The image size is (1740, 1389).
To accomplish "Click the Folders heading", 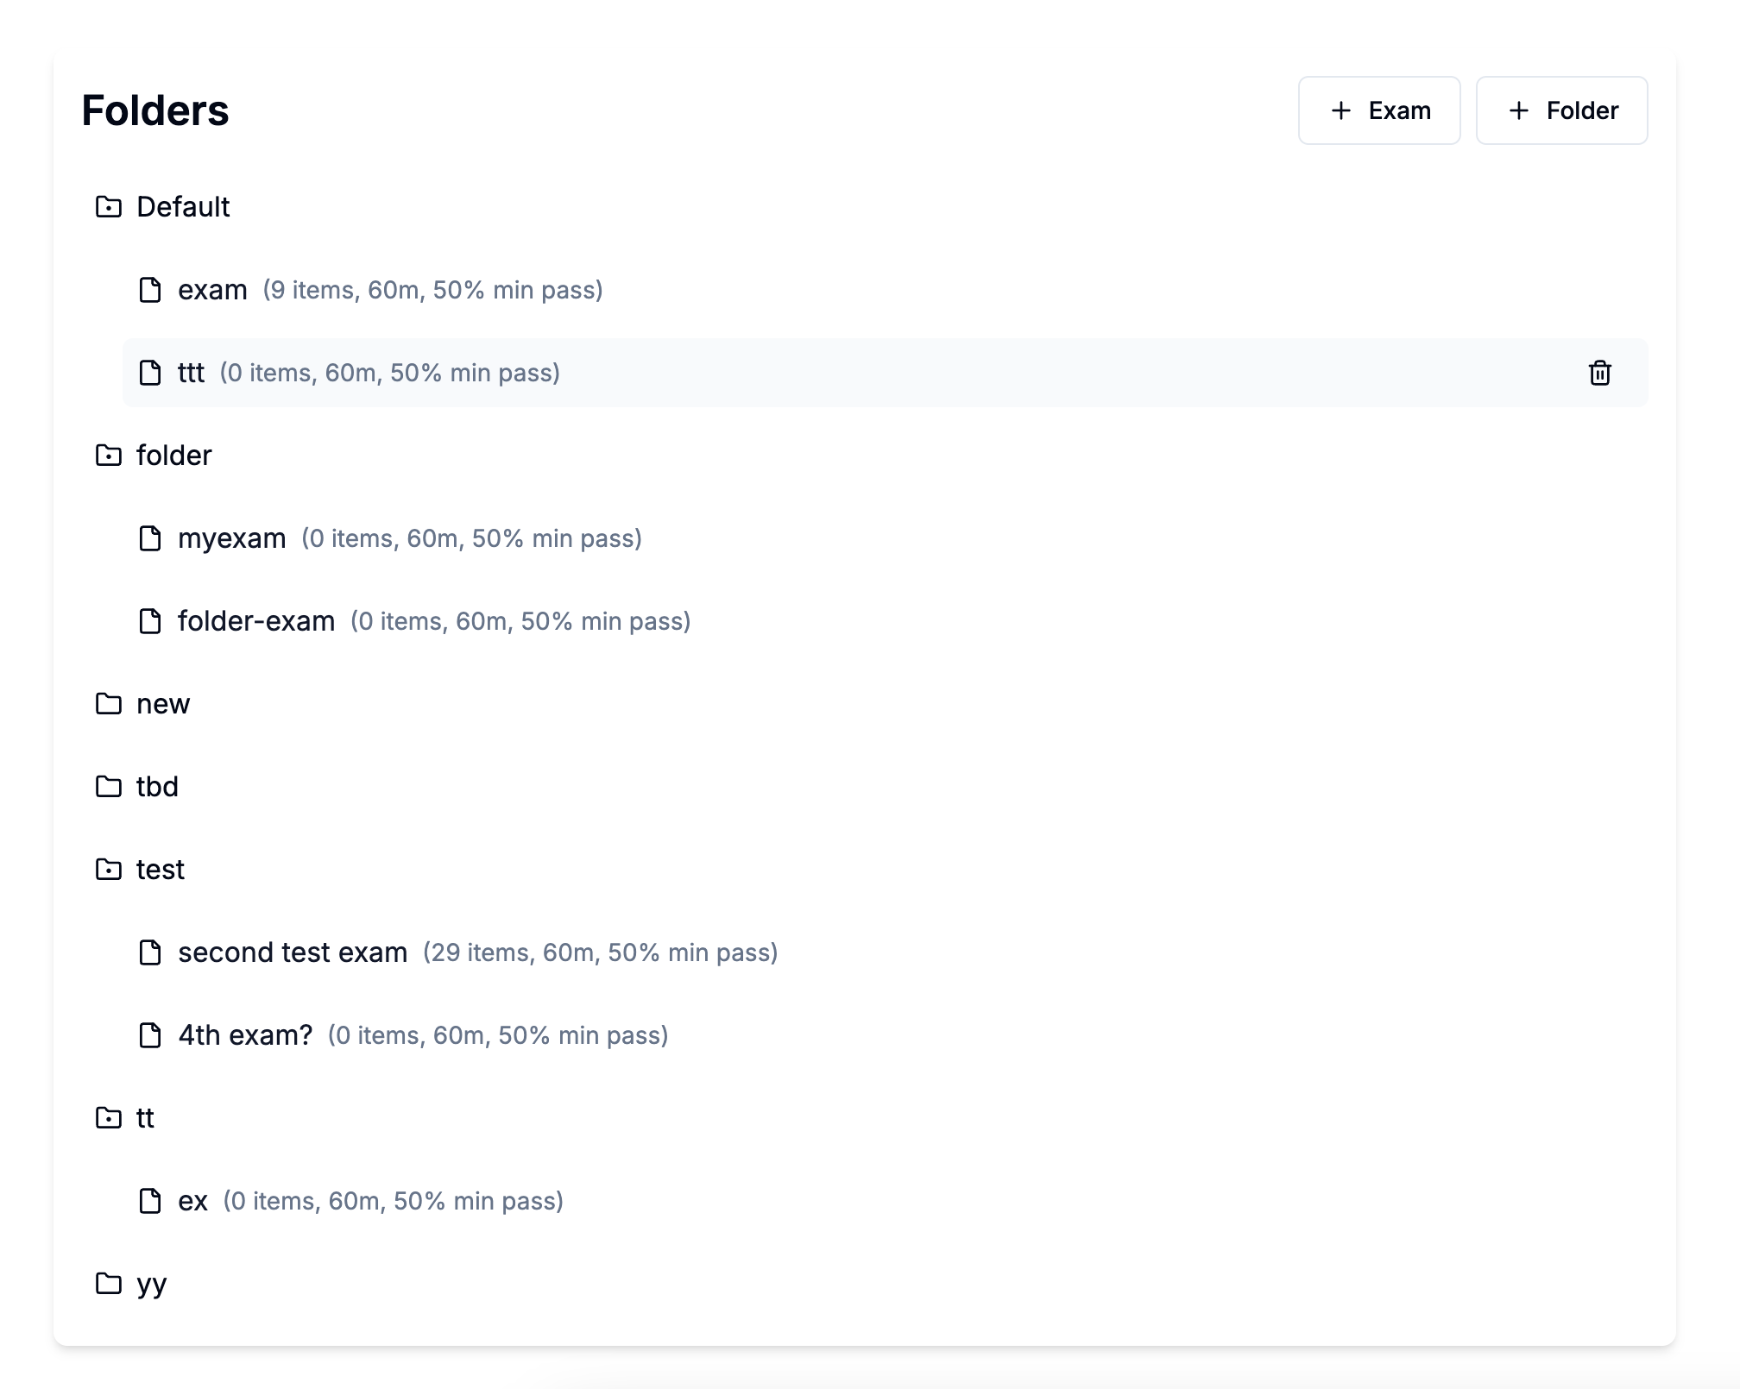I will tap(155, 110).
